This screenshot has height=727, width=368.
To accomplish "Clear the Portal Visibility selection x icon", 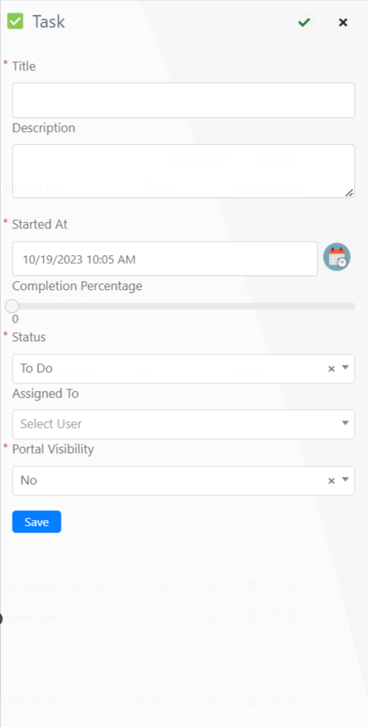I will (x=332, y=481).
